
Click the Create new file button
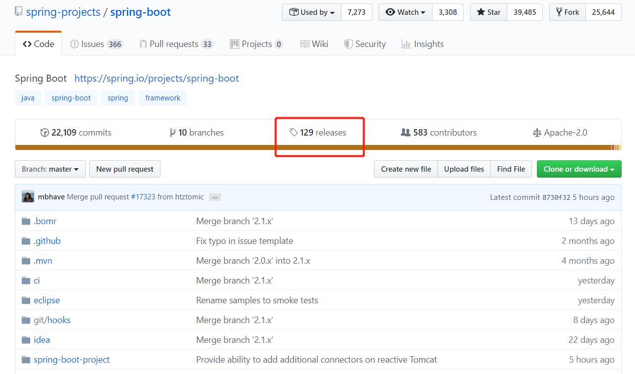(406, 169)
